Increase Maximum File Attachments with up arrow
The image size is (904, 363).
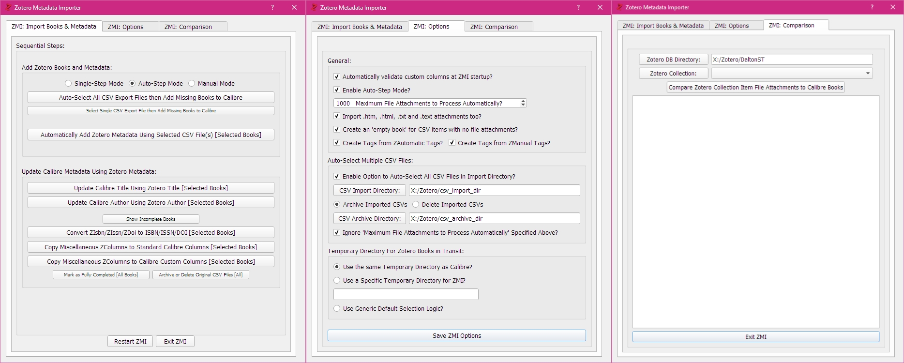(523, 101)
